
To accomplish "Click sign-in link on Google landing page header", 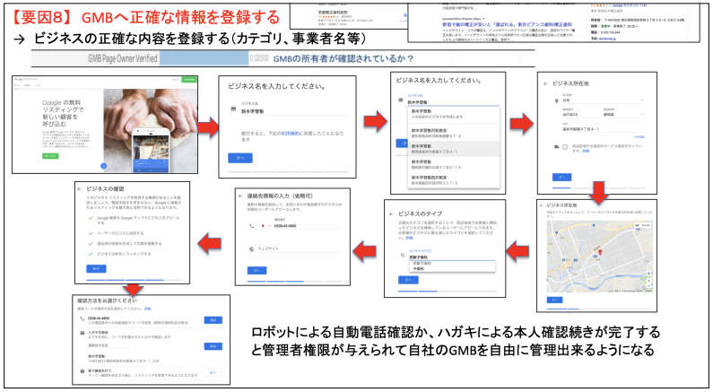I will click(175, 80).
